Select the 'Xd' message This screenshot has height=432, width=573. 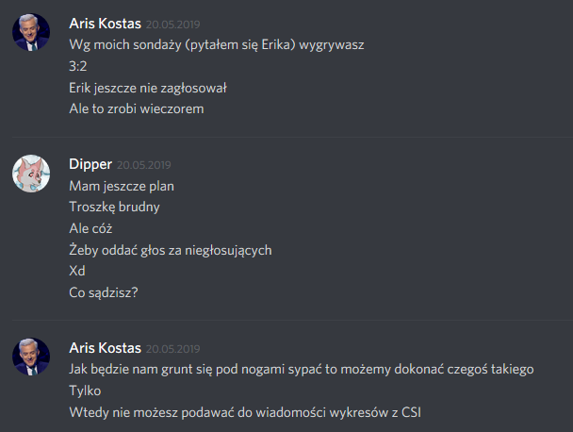(77, 272)
